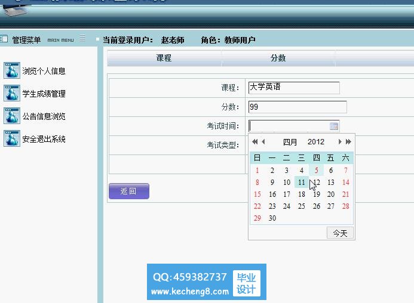
Task: Pick date 28 in the calendar
Action: (346, 206)
